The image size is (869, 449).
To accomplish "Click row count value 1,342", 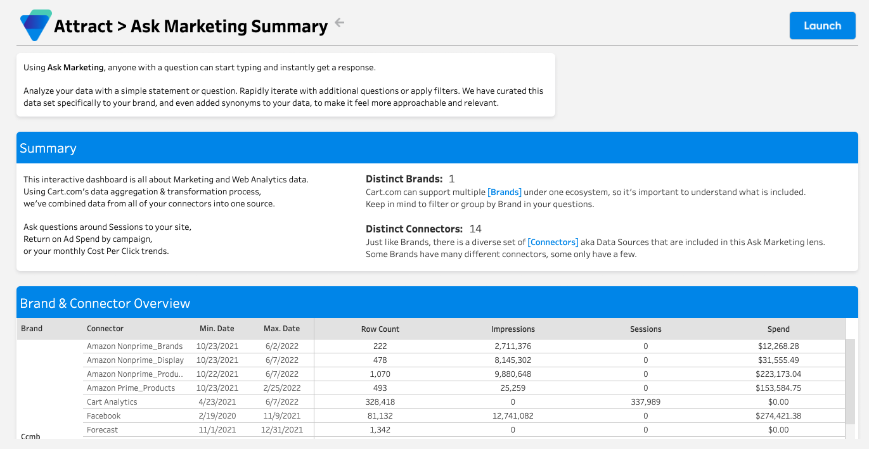I will (x=380, y=430).
